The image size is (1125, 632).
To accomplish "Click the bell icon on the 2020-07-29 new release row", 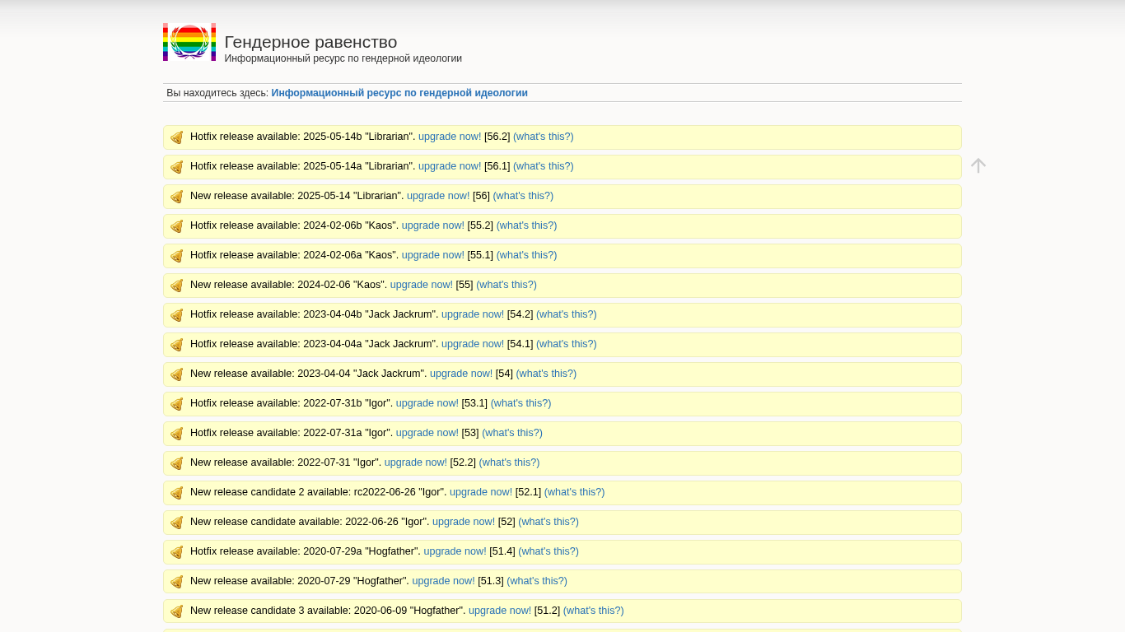I will click(x=177, y=582).
